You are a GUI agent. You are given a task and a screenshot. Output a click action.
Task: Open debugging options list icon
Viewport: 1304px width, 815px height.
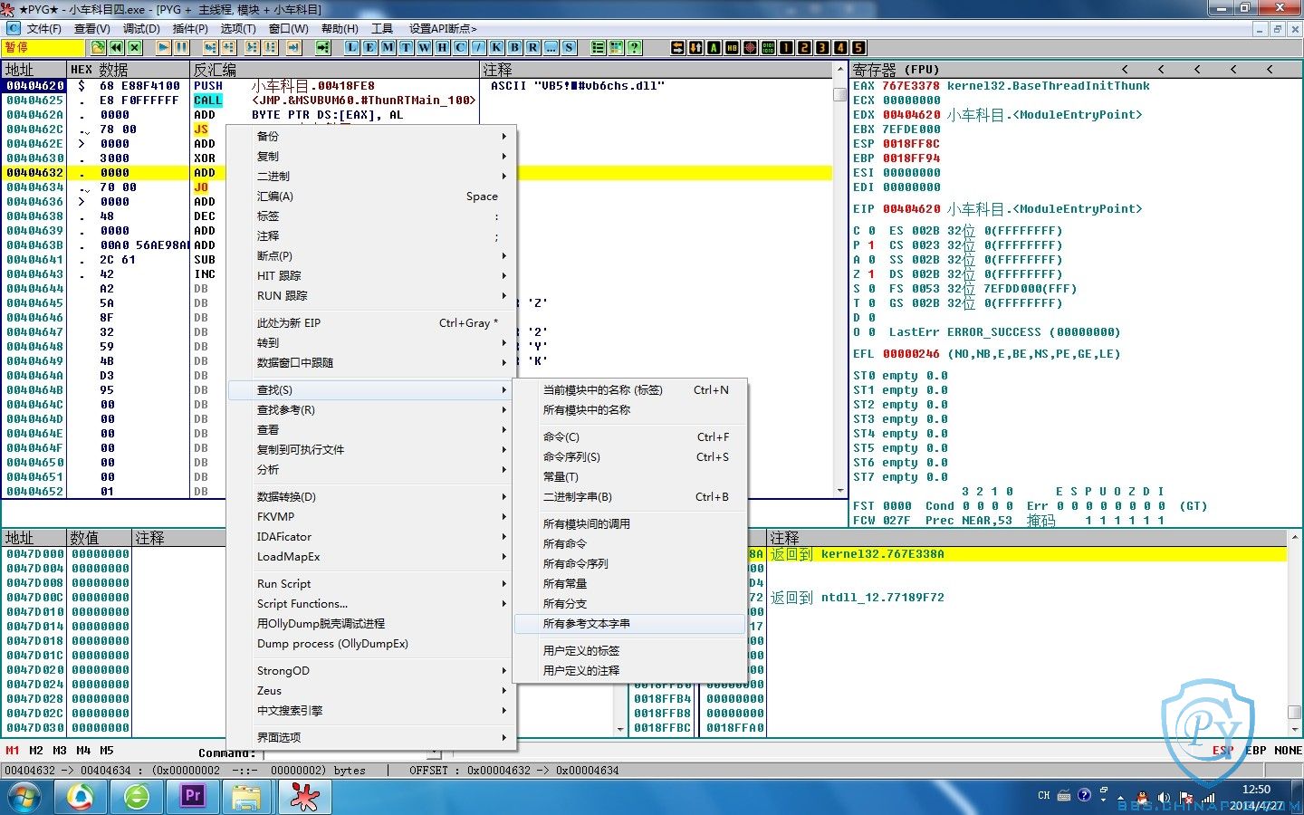tap(598, 47)
